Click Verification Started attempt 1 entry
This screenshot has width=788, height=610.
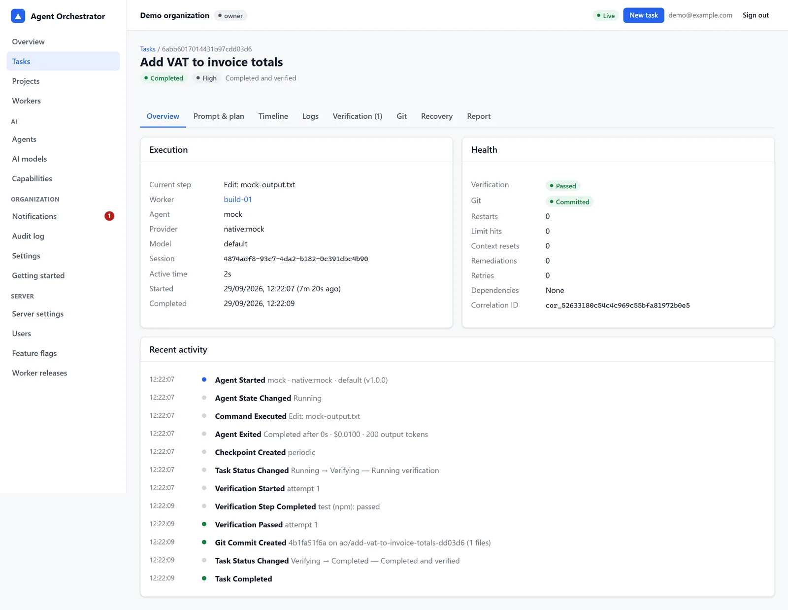point(267,489)
